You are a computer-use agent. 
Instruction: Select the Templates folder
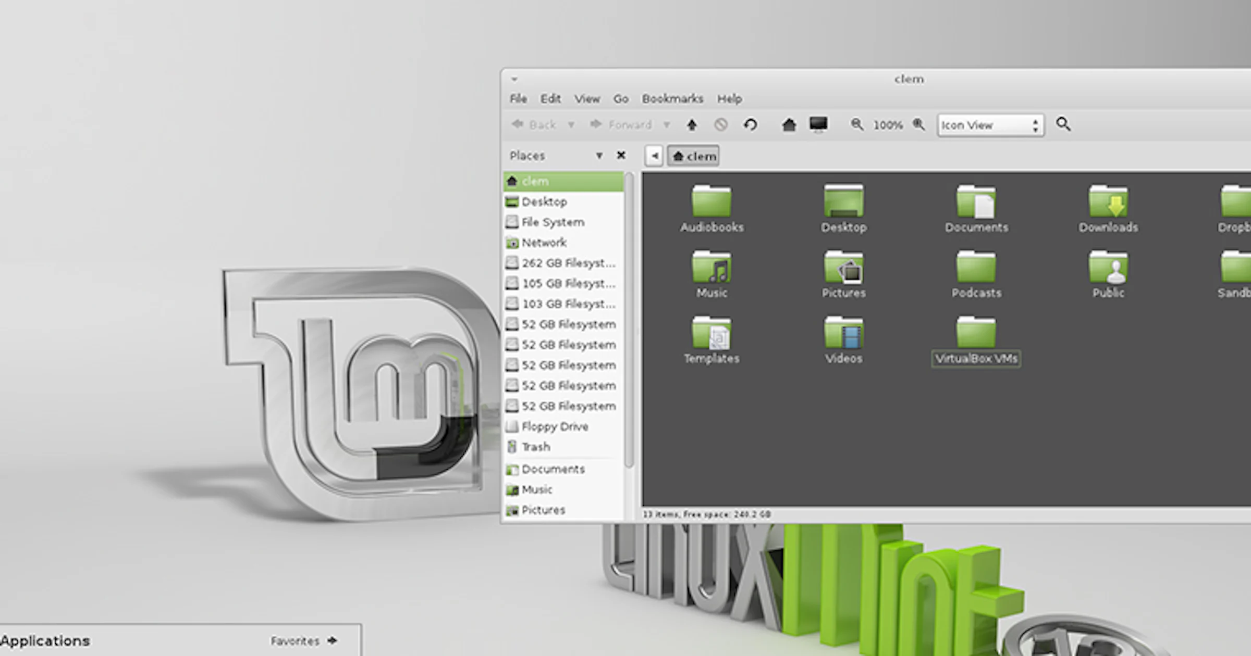pos(712,340)
